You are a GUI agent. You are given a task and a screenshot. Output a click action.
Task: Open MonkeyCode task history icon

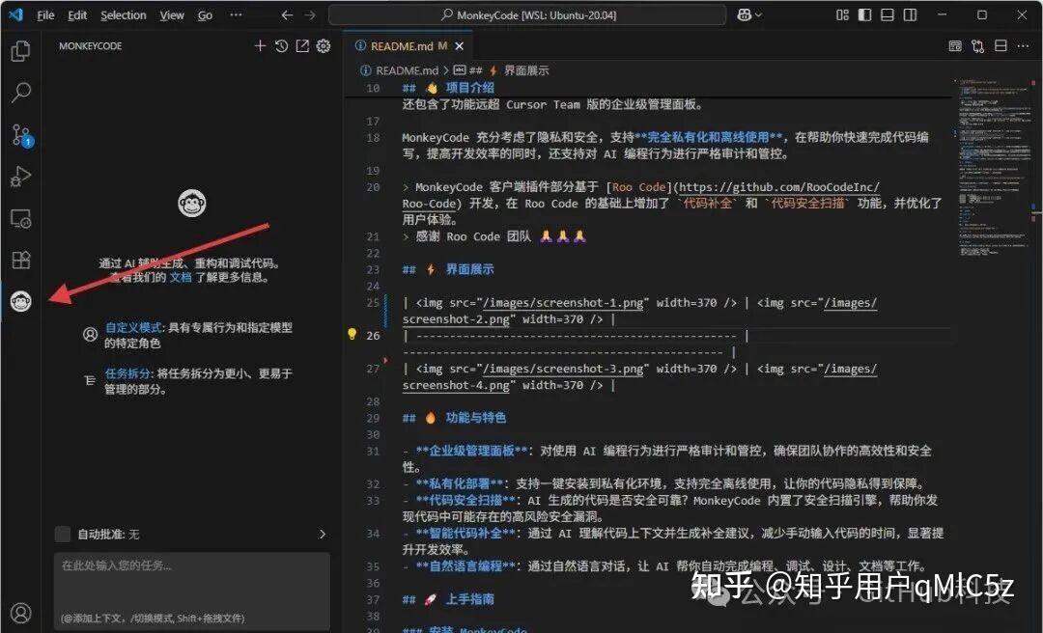tap(281, 45)
